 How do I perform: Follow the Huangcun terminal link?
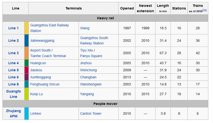[x=38, y=63]
